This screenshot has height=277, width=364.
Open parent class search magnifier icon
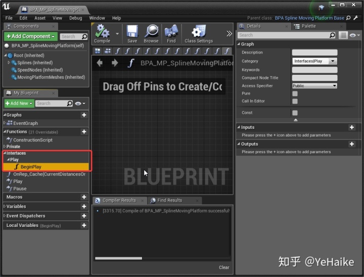point(348,18)
